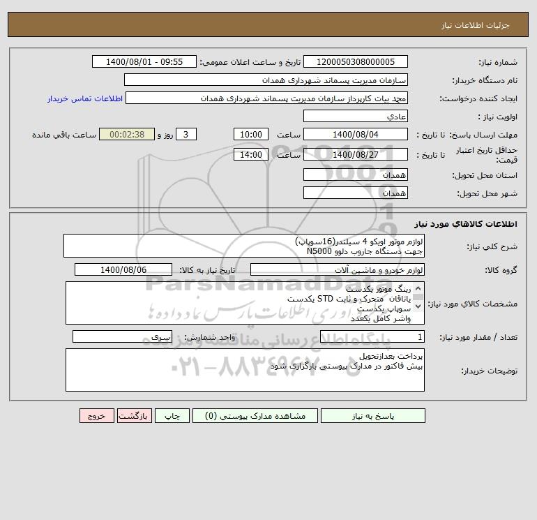Select the quantity field showing 1

372,337
